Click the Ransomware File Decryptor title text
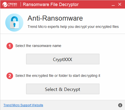This screenshot has height=110, width=125. 51,5
